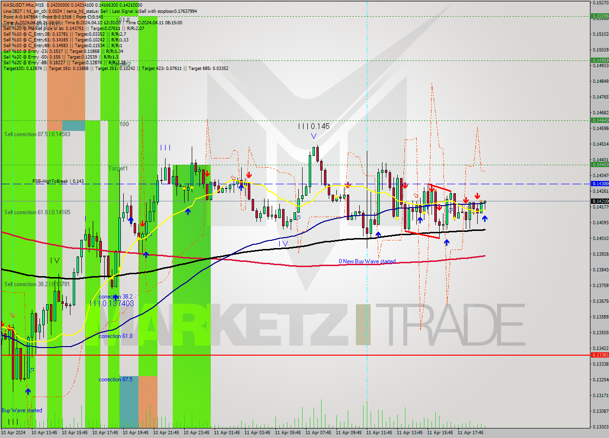Click the 'Sell correction 61.8 | 0.14165' label
Screen dimensions: 609x438
[x=37, y=212]
